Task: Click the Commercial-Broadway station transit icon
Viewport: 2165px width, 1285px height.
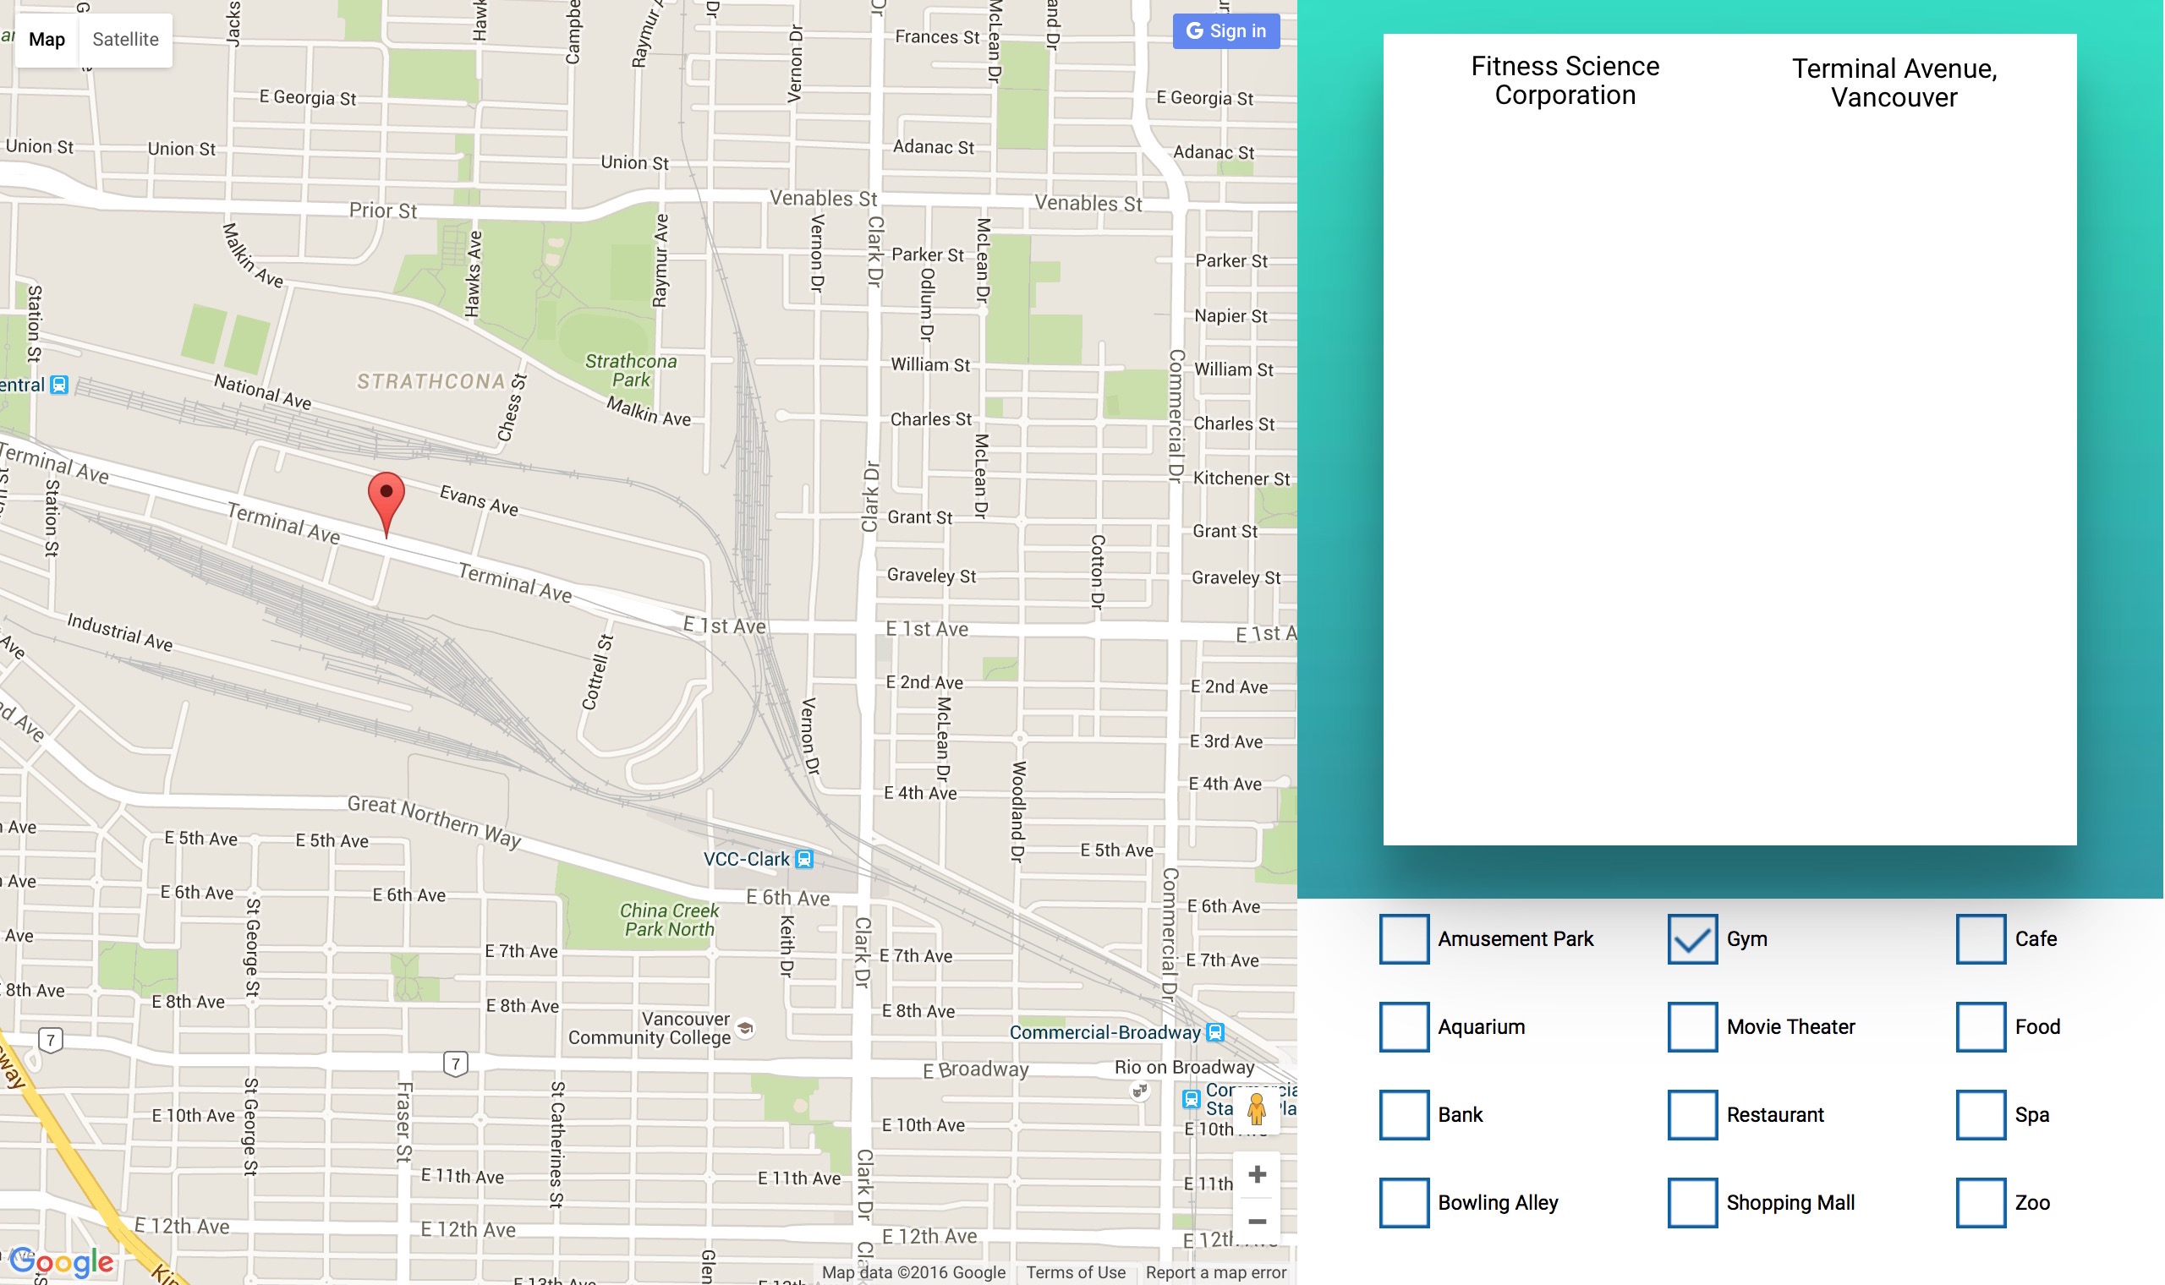Action: (x=1215, y=1032)
